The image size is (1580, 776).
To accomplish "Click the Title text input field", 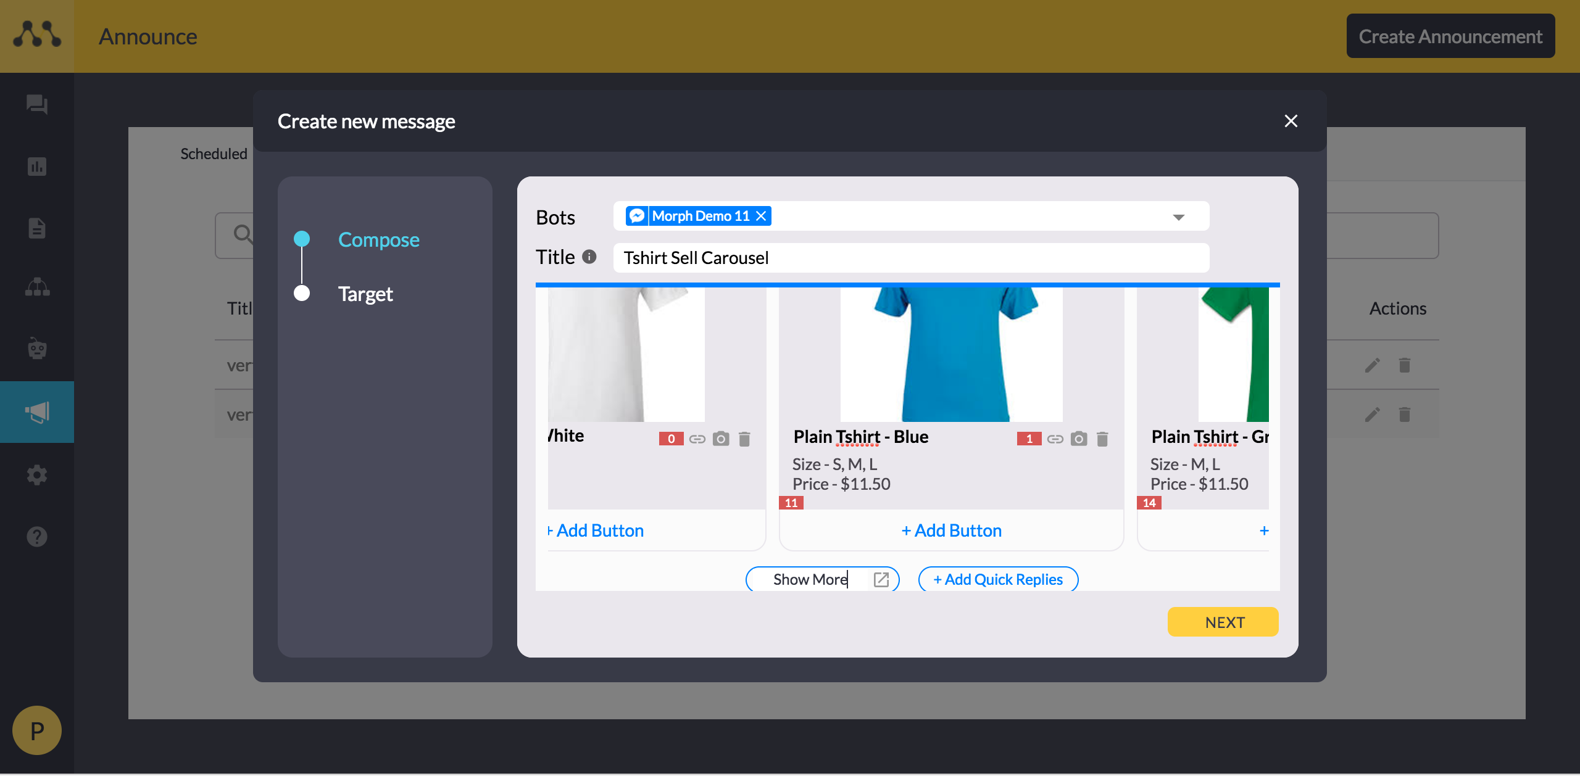I will (911, 258).
